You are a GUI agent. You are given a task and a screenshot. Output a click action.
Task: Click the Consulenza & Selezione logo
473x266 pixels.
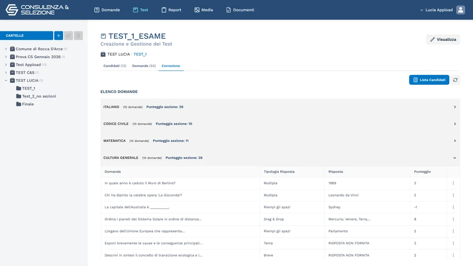[37, 10]
